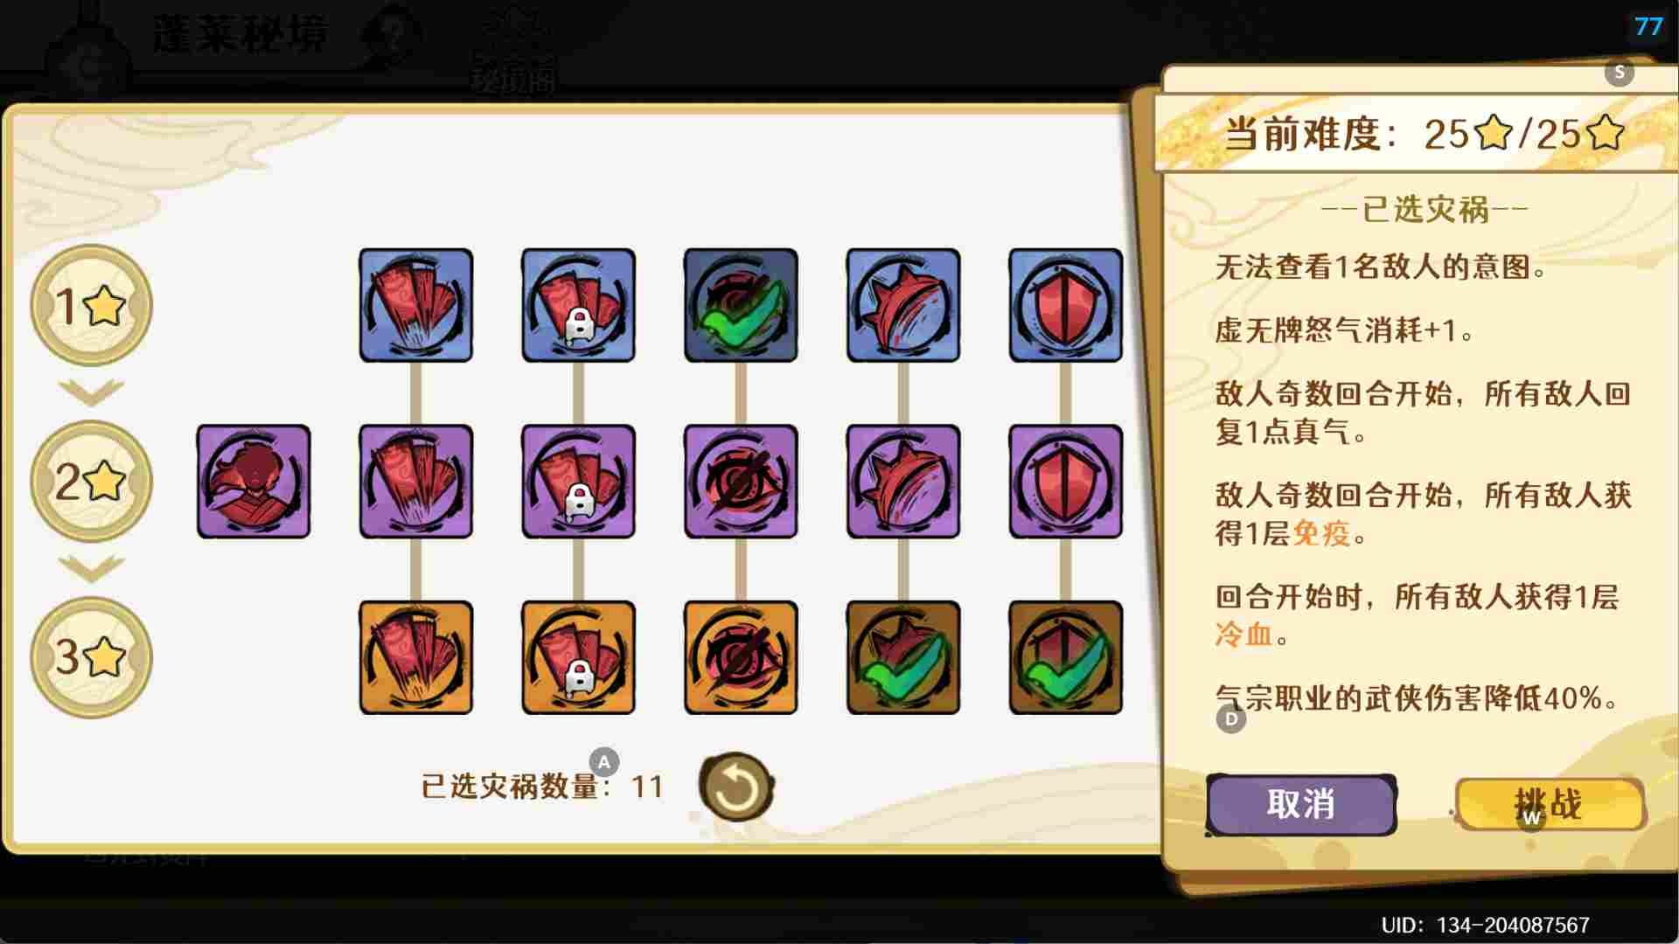
Task: Click the chevron below the 2-star badge
Action: pyautogui.click(x=91, y=568)
